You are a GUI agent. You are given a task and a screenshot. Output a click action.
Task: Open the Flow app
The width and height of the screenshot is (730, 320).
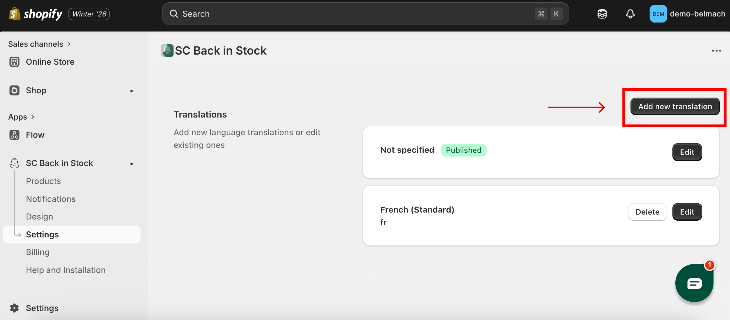tap(35, 135)
